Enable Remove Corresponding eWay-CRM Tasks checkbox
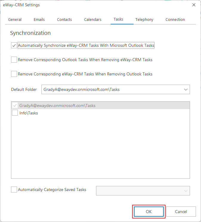This screenshot has width=201, height=222. click(x=14, y=74)
